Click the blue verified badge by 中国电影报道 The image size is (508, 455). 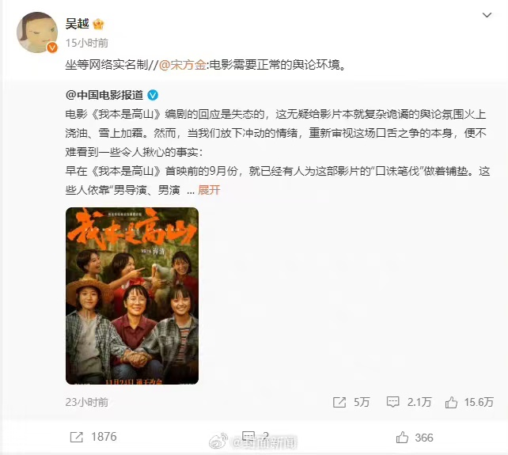[153, 95]
